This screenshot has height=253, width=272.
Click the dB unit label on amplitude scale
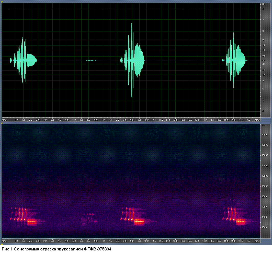pos(263,4)
